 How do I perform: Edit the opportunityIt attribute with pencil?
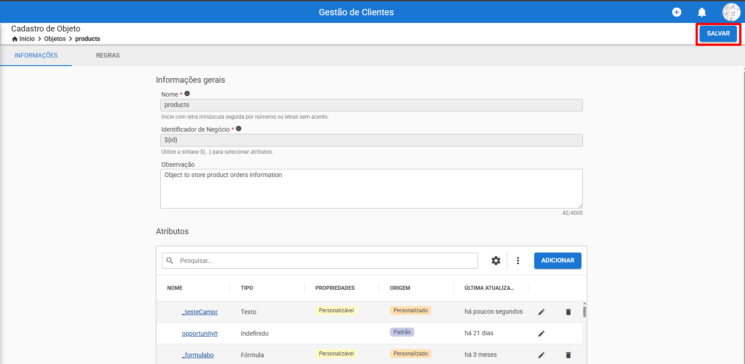(541, 333)
